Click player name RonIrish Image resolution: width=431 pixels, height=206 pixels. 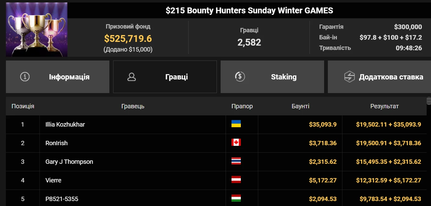[x=57, y=143]
